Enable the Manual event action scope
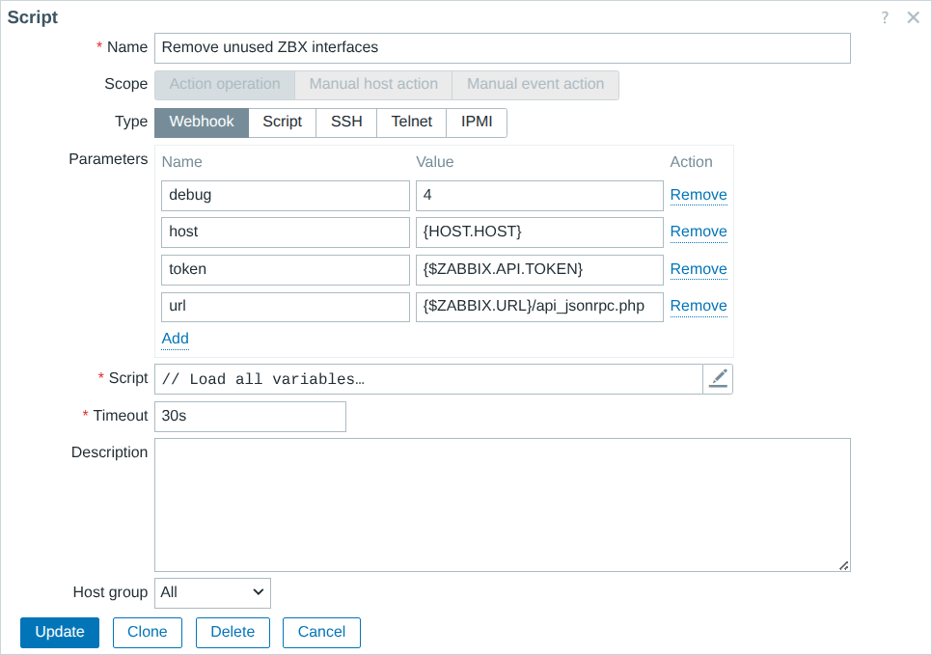 click(x=535, y=85)
